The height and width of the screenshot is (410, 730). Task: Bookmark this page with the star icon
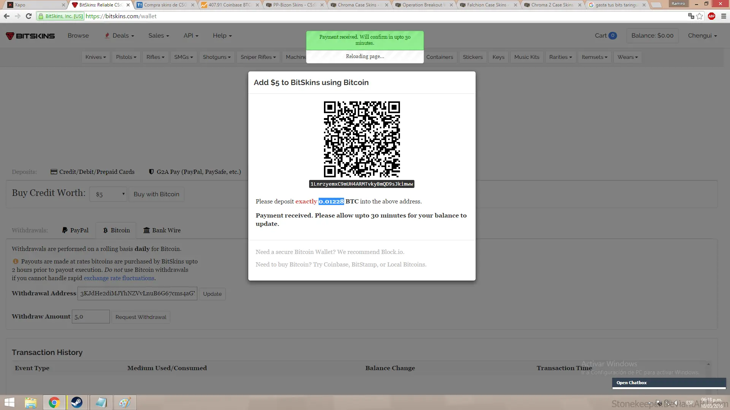pos(700,16)
